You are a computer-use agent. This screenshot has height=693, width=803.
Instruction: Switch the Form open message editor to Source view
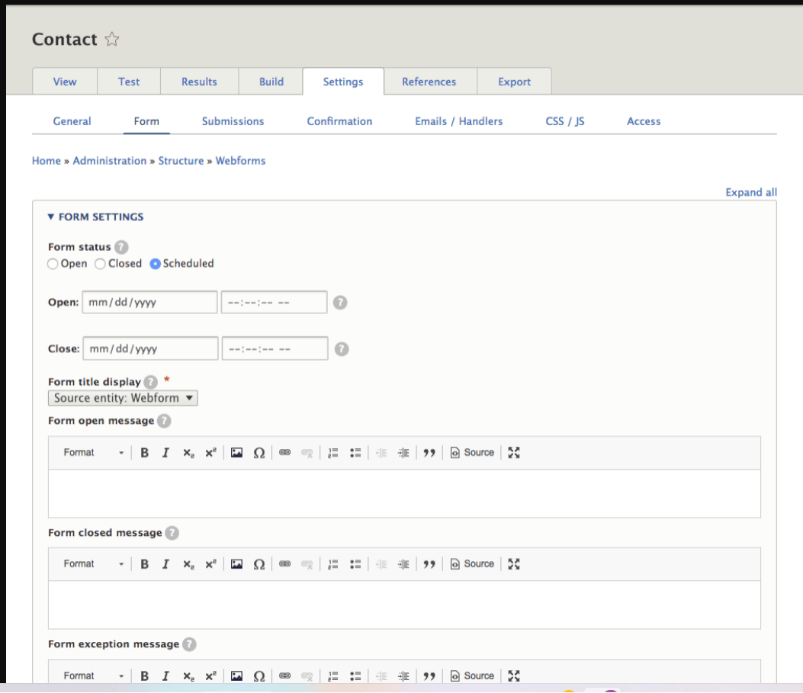(x=471, y=452)
